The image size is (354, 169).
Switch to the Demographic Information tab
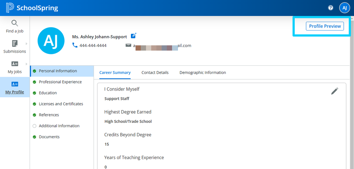coord(203,72)
